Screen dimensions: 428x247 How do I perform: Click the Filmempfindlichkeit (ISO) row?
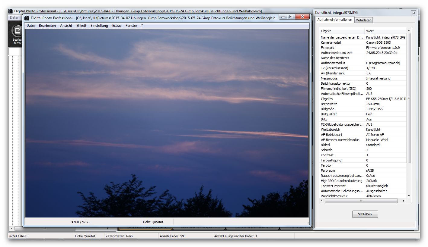(x=363, y=89)
